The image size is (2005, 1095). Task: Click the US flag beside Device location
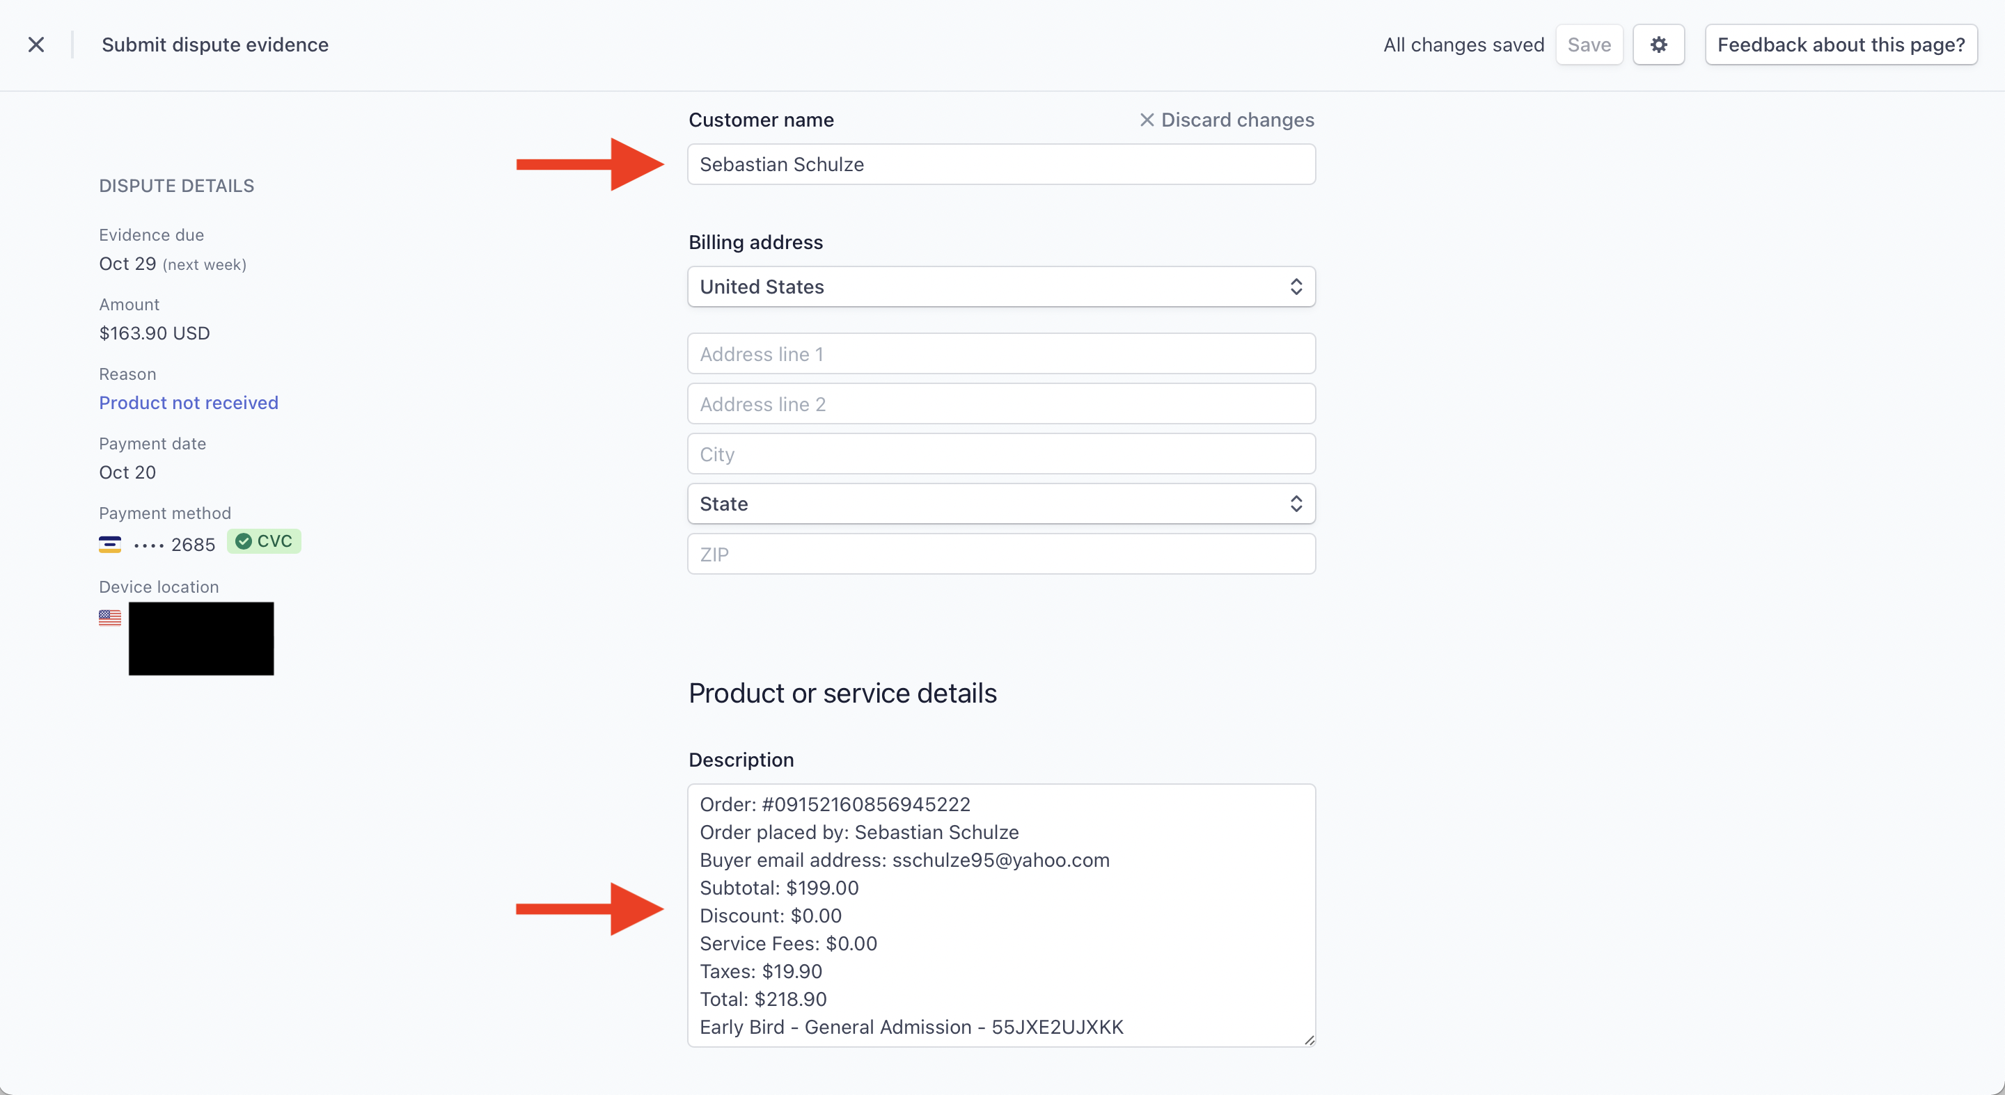coord(110,618)
